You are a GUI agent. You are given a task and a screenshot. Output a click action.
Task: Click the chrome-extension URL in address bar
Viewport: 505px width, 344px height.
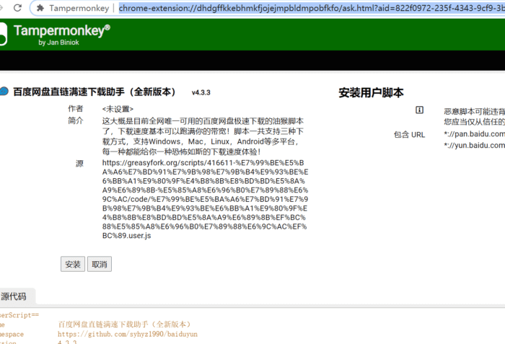(x=310, y=9)
